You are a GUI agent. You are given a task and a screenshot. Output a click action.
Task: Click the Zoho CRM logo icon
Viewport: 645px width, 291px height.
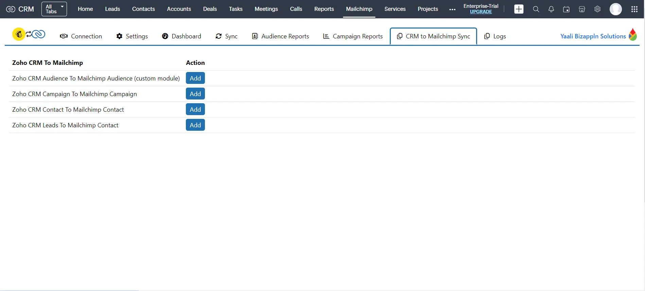click(11, 9)
